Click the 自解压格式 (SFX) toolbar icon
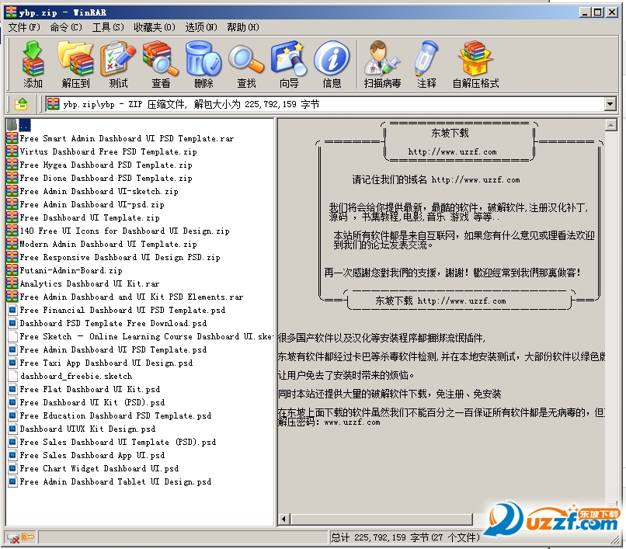The height and width of the screenshot is (549, 626). pyautogui.click(x=475, y=59)
